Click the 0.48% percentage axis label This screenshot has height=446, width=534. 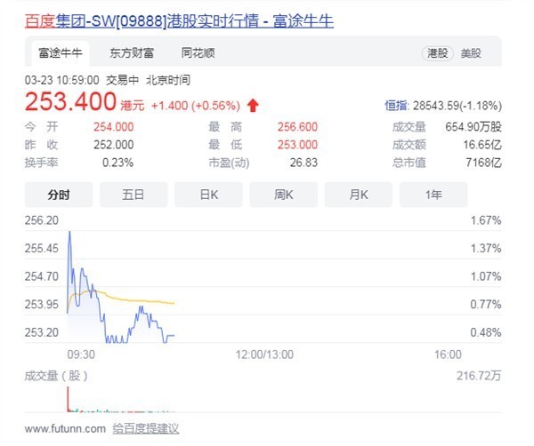pos(486,332)
